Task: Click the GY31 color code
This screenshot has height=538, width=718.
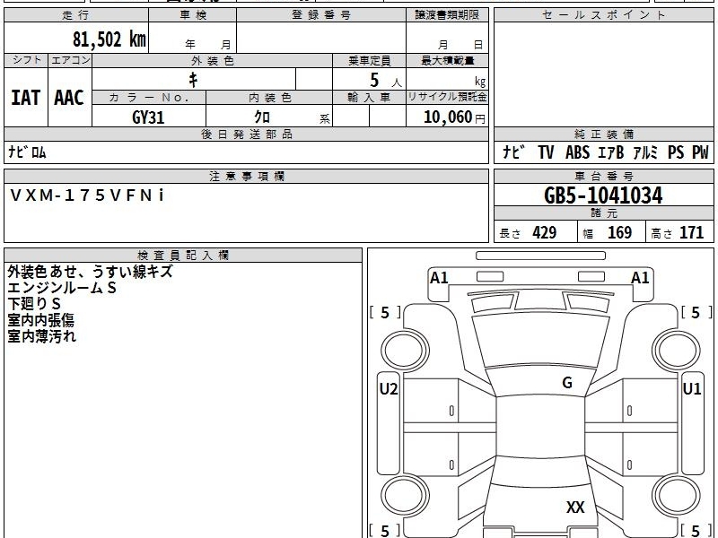Action: [x=148, y=117]
